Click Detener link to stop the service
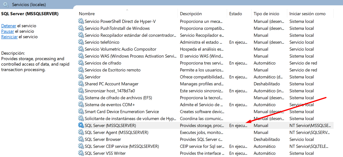Viewport: 343px width, 157px height. pyautogui.click(x=8, y=26)
